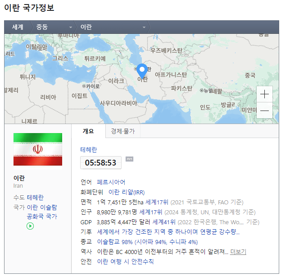Open the 이란 리얄(IRR) currency link
The height and width of the screenshot is (277, 281).
tap(127, 192)
